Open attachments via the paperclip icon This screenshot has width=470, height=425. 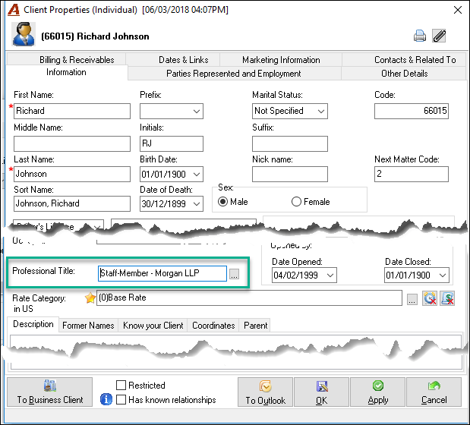coord(439,36)
